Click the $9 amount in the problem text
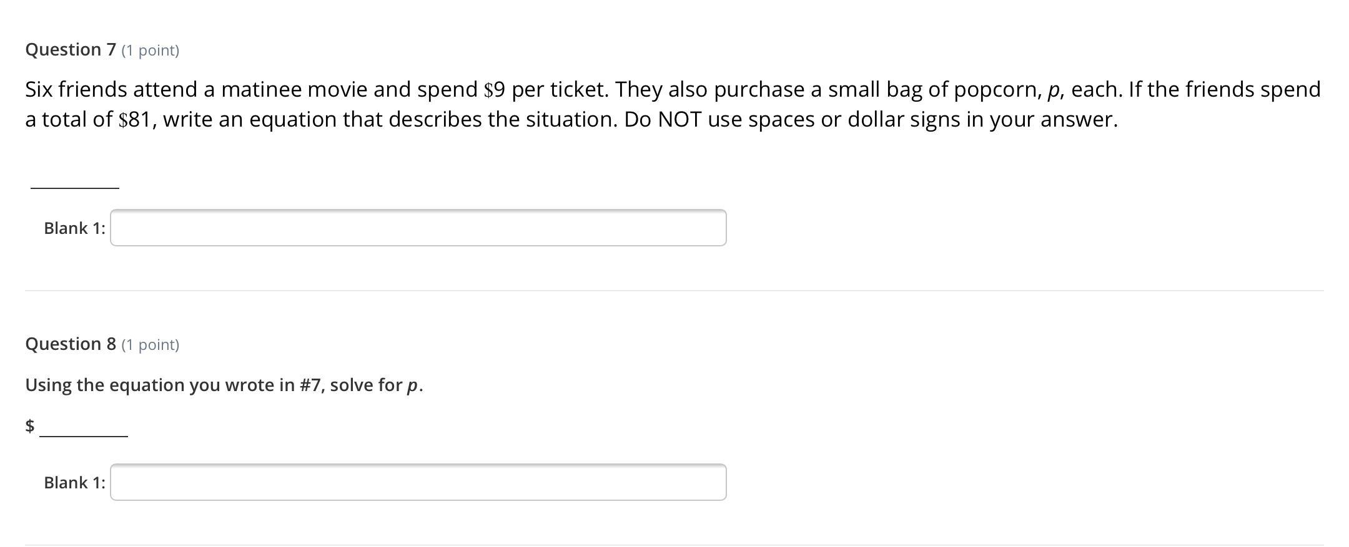1349x547 pixels. [494, 90]
